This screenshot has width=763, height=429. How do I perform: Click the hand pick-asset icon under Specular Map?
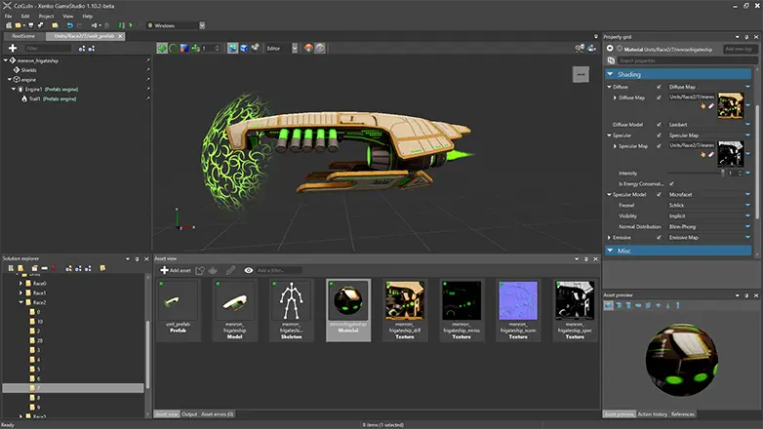(x=703, y=154)
